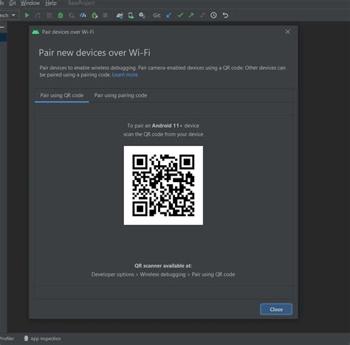Image resolution: width=350 pixels, height=345 pixels.
Task: Open the Help menu
Action: [51, 3]
